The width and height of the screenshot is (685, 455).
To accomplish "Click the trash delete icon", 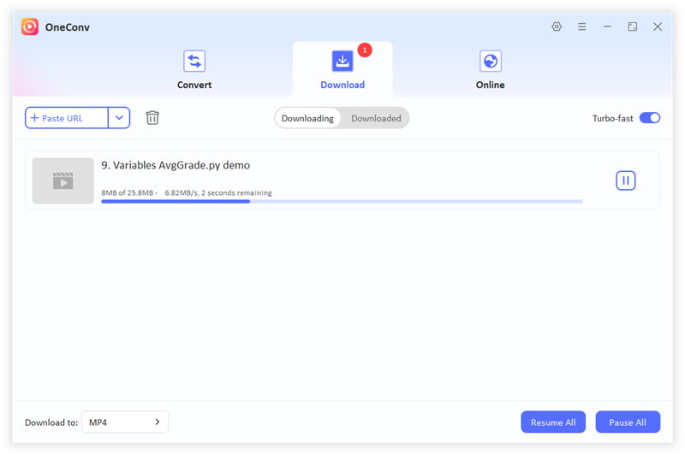I will (x=152, y=118).
